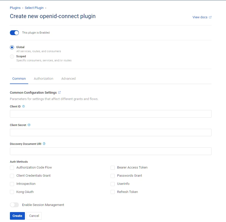This screenshot has width=226, height=222.
Task: Select the Scoped radio option
Action: [x=12, y=57]
